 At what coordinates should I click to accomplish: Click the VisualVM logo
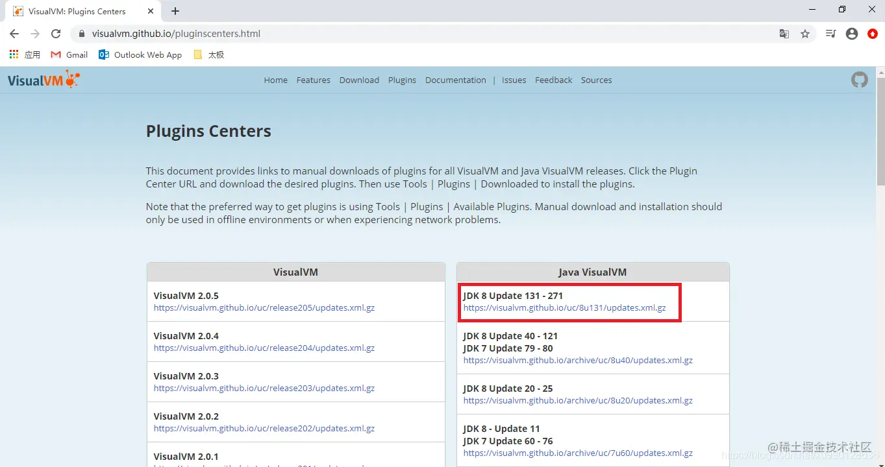pos(44,80)
